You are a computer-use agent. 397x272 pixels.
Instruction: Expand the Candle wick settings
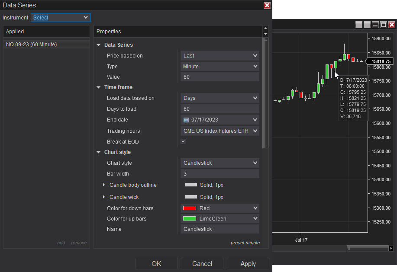(104, 197)
